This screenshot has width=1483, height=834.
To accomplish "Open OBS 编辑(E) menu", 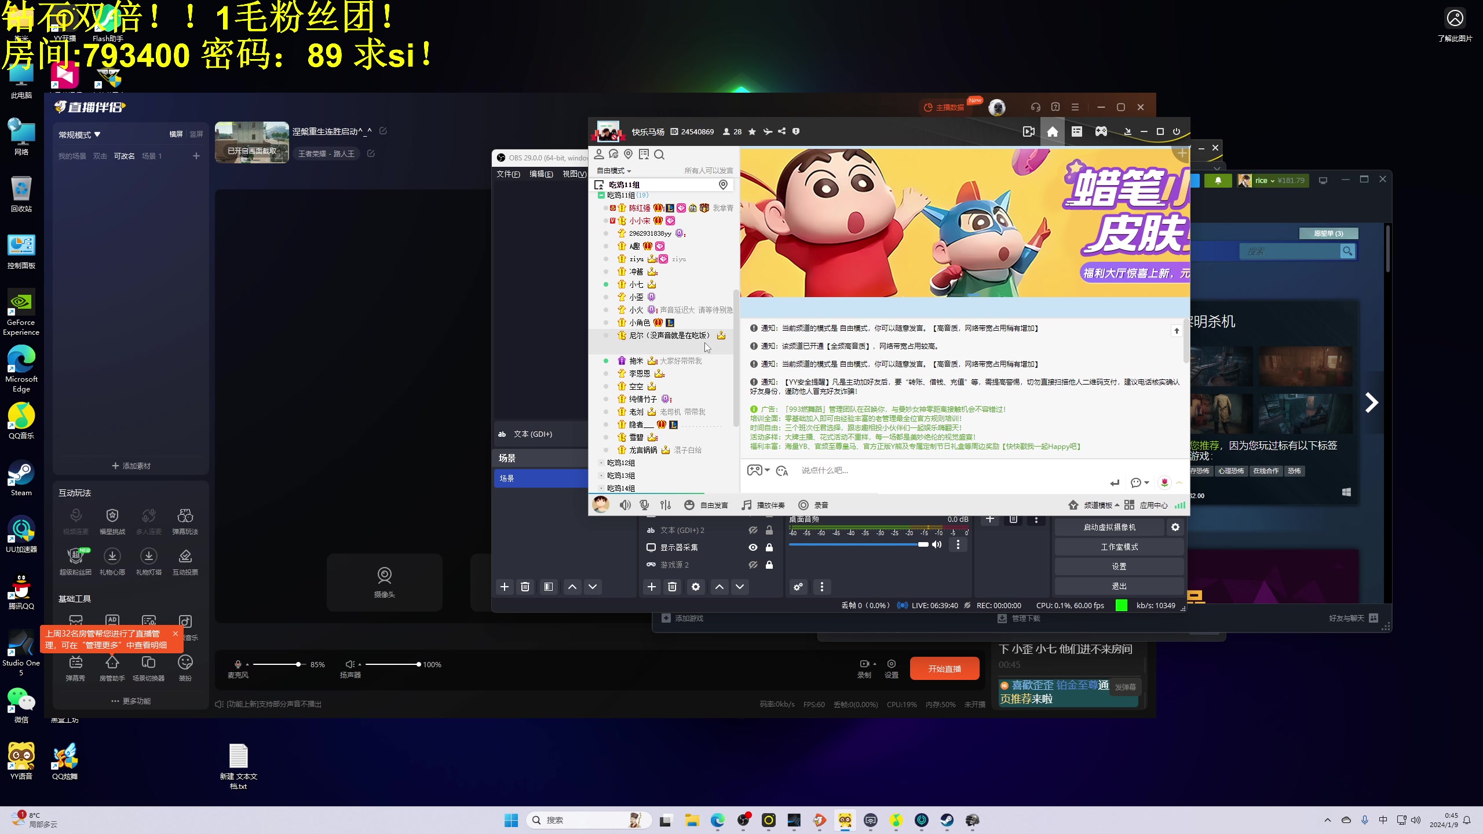I will (x=541, y=174).
